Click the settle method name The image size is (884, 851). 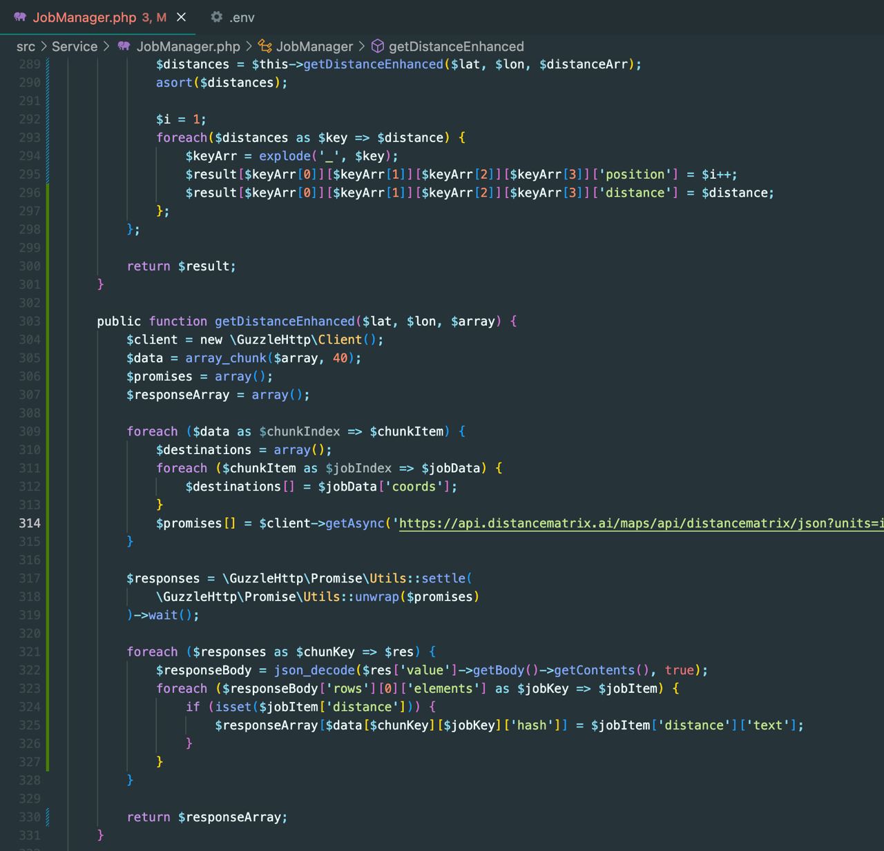click(443, 578)
